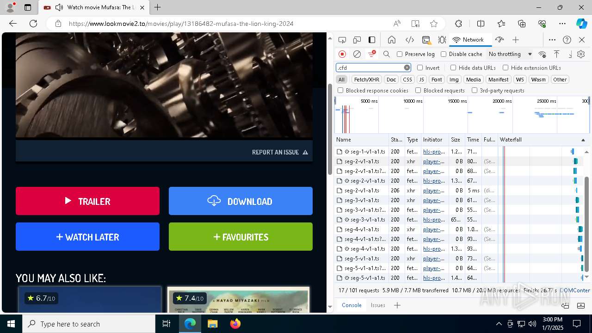Open the Sources bug icon
592x333 pixels.
(442, 40)
